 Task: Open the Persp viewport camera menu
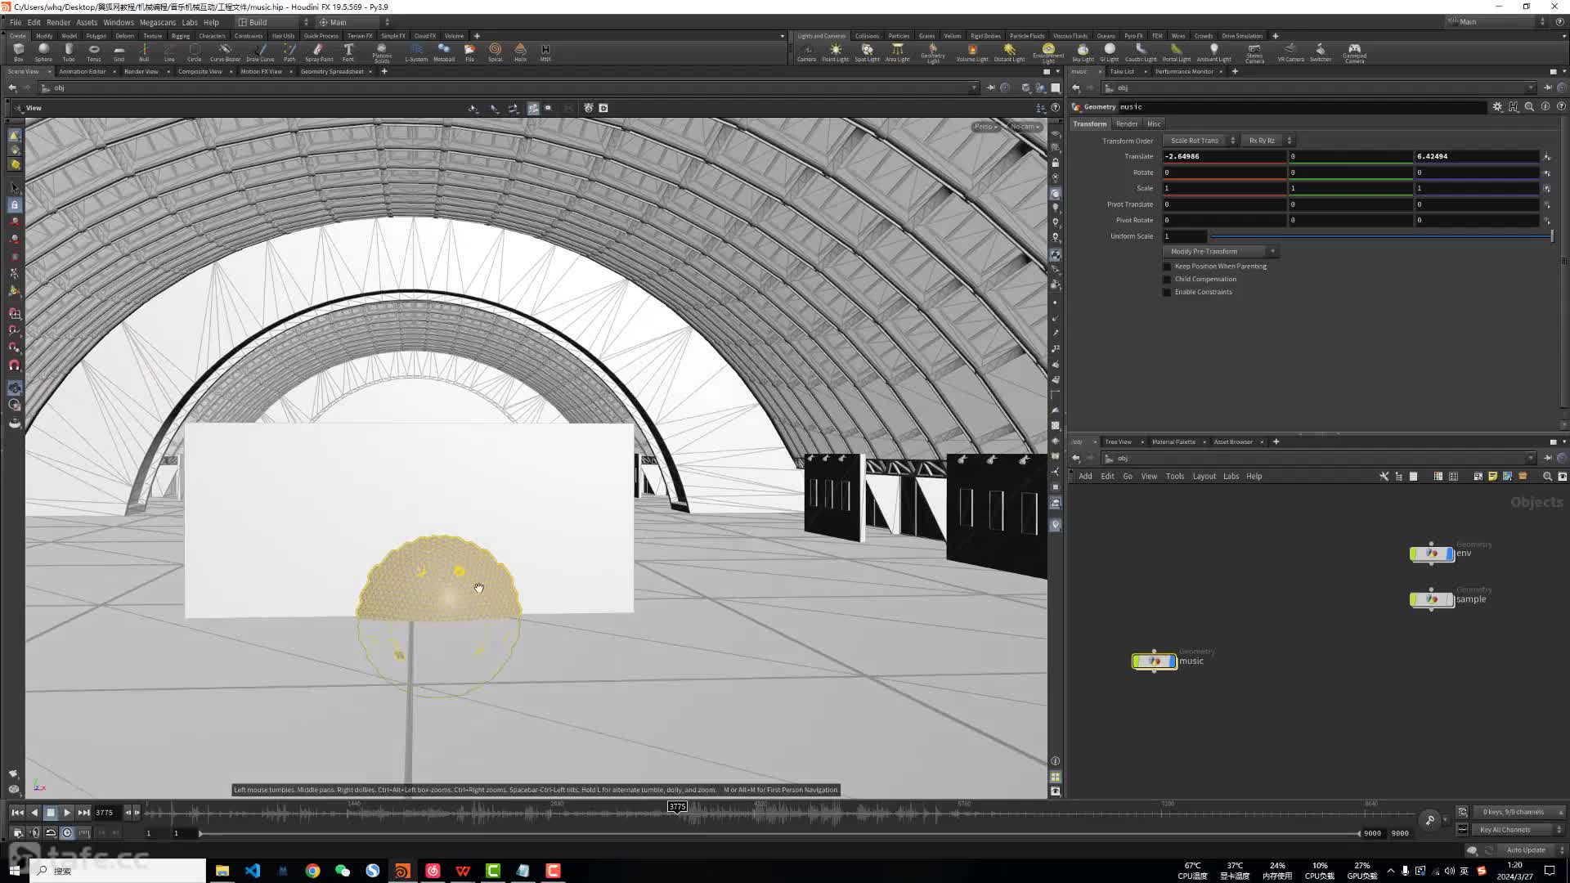pyautogui.click(x=986, y=127)
